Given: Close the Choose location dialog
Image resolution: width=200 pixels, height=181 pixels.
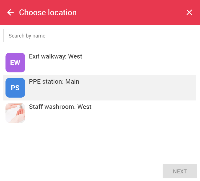Looking at the screenshot, I should click(x=189, y=12).
